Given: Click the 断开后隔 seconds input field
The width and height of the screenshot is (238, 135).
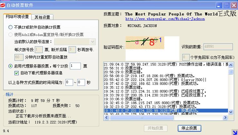Looking at the screenshot, I should [x=72, y=50].
